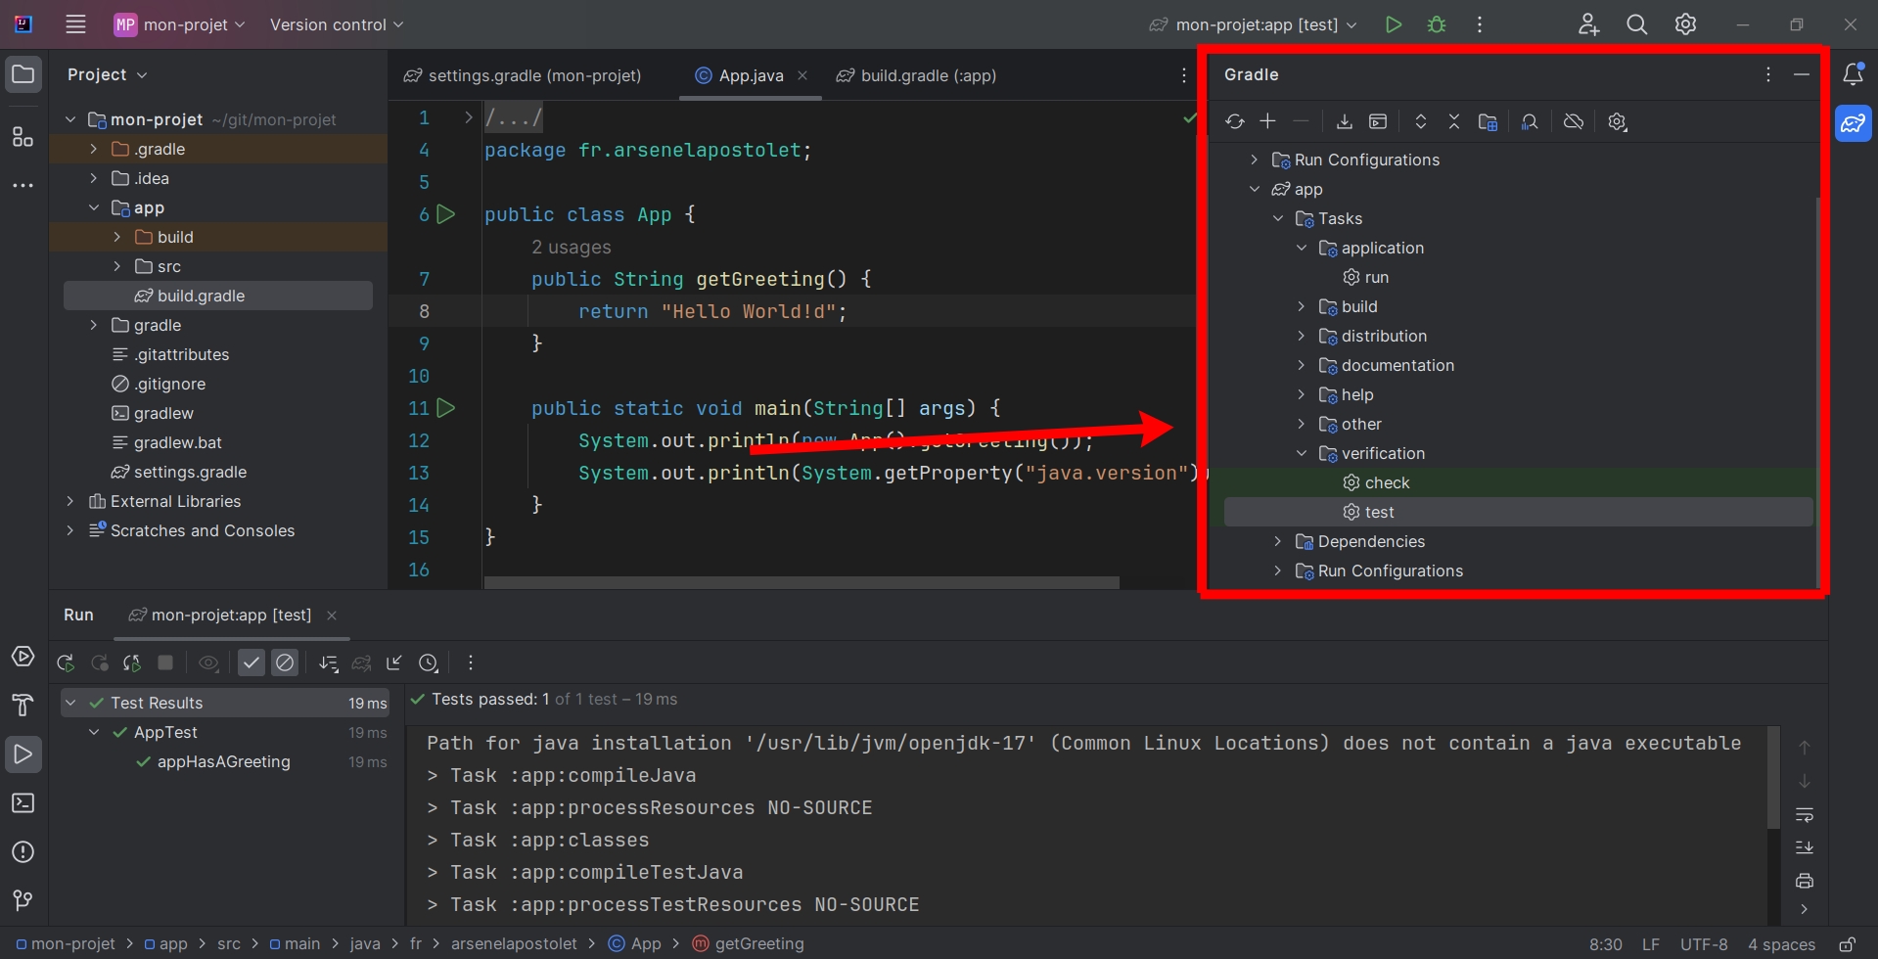1878x959 pixels.
Task: Expand the distribution task group
Action: pos(1301,336)
